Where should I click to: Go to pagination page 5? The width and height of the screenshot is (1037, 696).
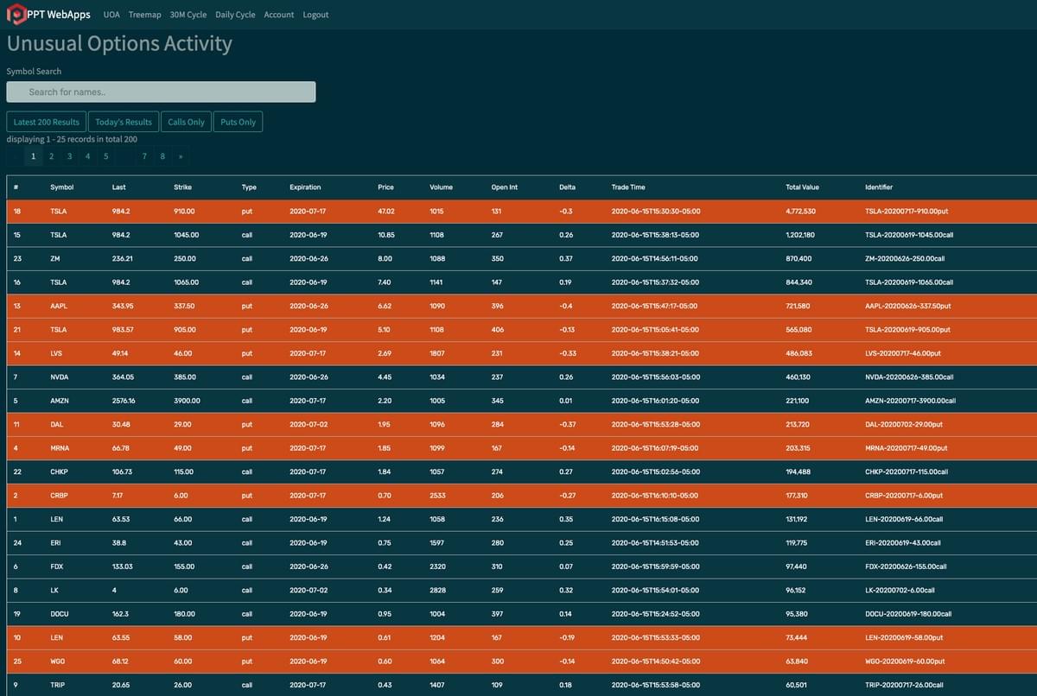[x=105, y=156]
